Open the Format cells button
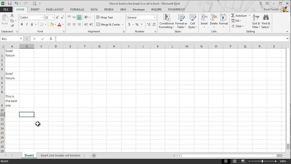Screen dimensions: 291x164 (x=223, y=21)
